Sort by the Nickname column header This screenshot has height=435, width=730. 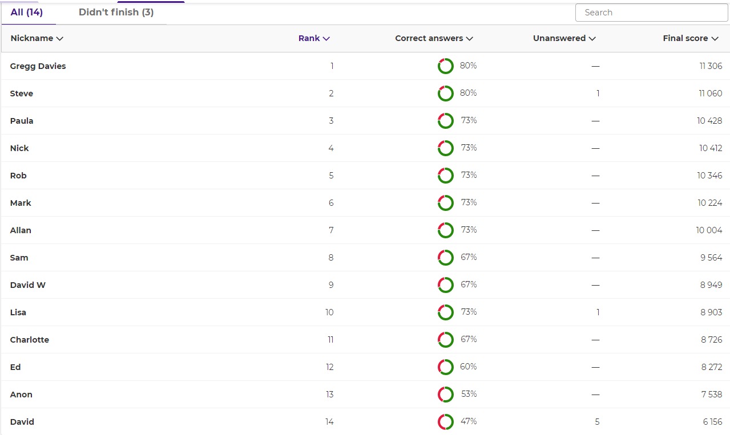coord(37,39)
